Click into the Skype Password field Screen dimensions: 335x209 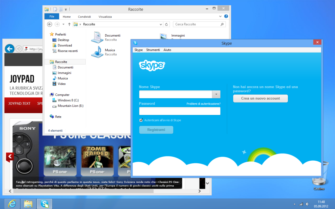tap(180, 111)
